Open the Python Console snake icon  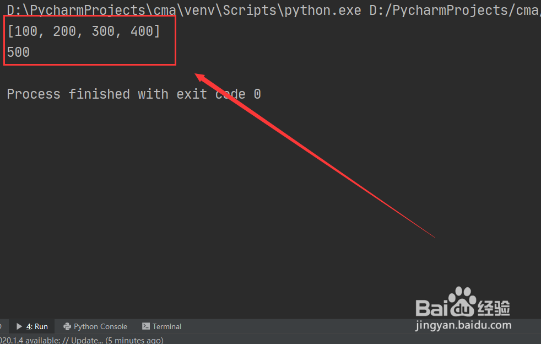67,326
